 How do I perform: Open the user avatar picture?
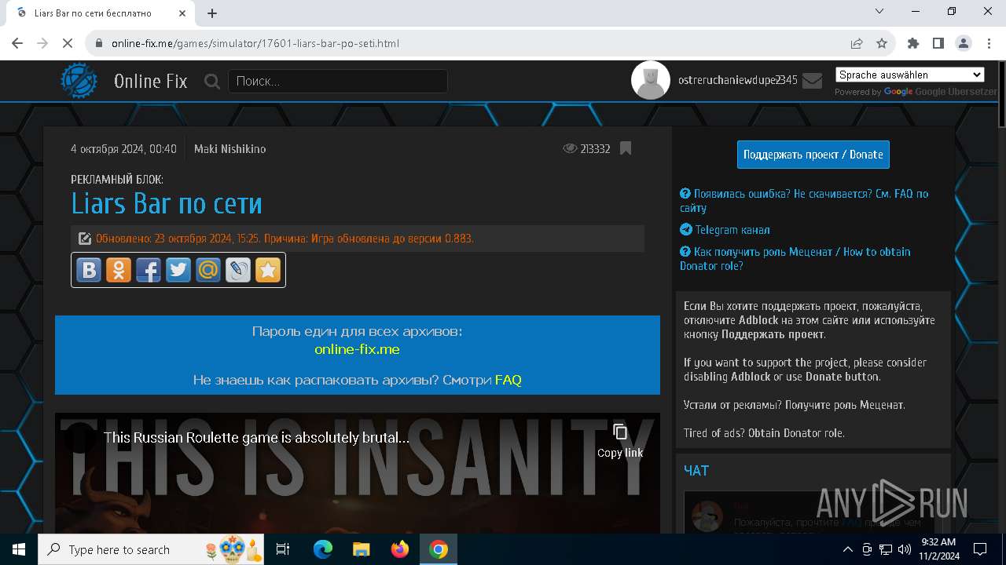pyautogui.click(x=651, y=80)
